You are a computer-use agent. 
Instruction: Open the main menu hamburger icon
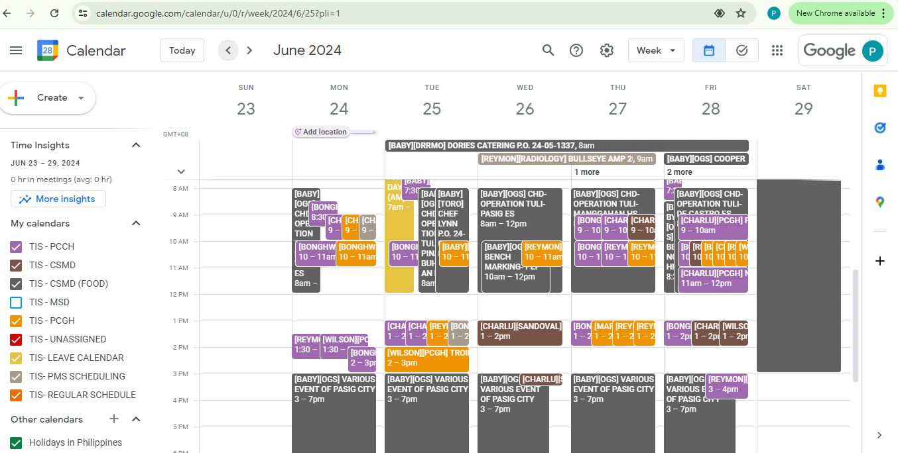pos(16,50)
